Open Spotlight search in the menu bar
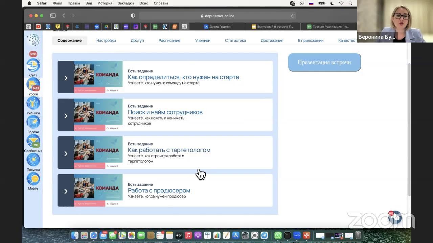This screenshot has height=243, width=433. 350,3
